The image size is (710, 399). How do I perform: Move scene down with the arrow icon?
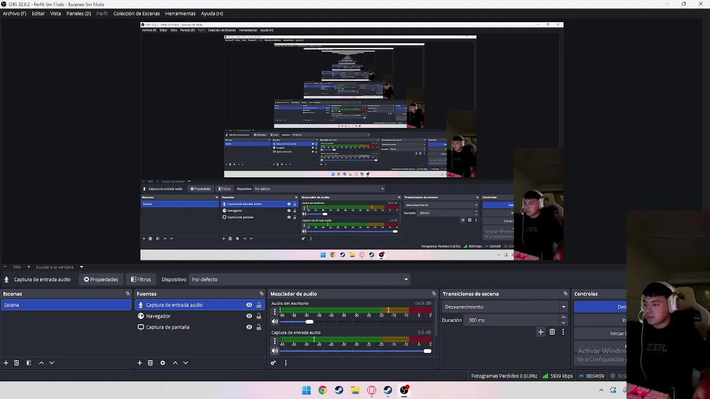coord(52,363)
